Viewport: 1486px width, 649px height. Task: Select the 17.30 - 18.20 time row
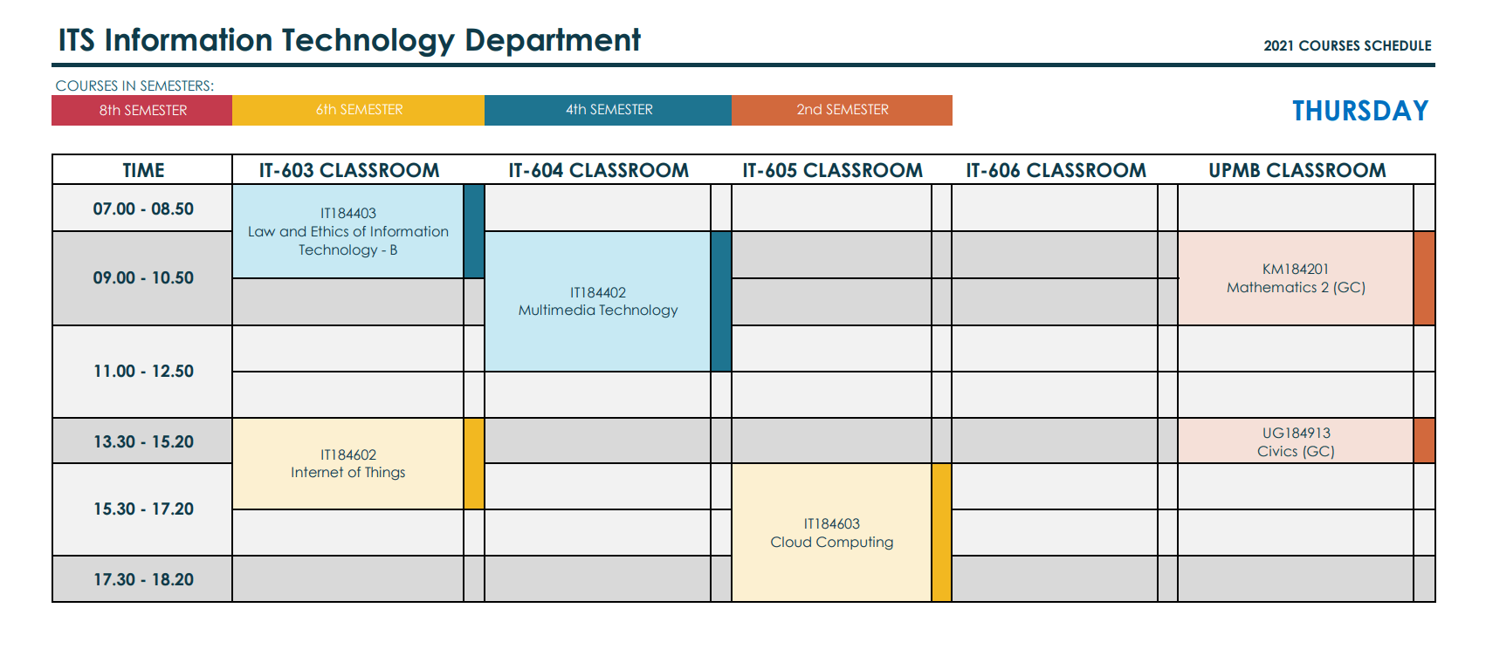coord(143,579)
